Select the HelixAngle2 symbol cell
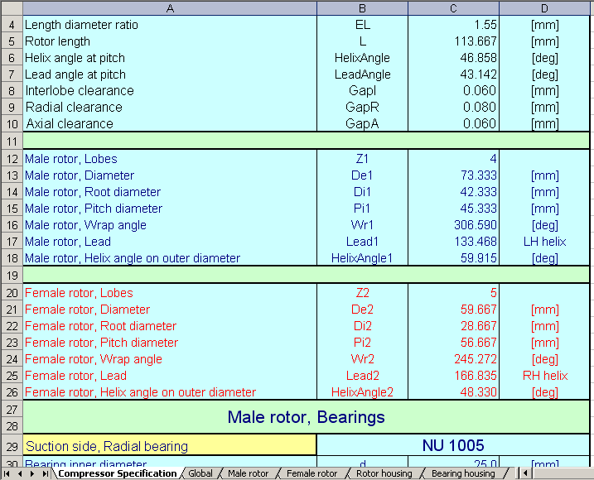The width and height of the screenshot is (594, 480). (x=362, y=392)
